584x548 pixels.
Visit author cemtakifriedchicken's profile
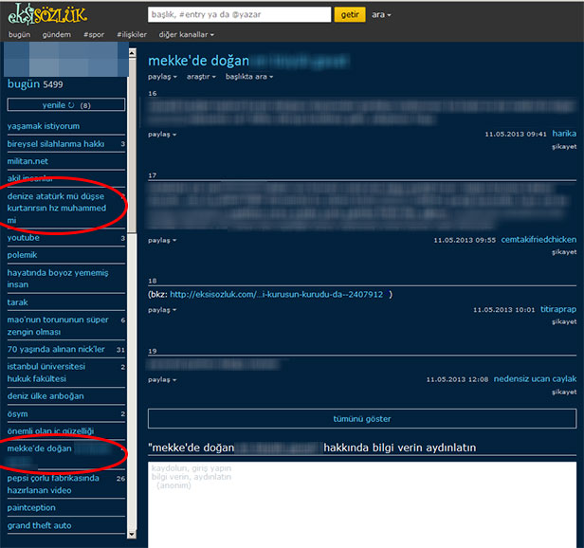pyautogui.click(x=538, y=240)
